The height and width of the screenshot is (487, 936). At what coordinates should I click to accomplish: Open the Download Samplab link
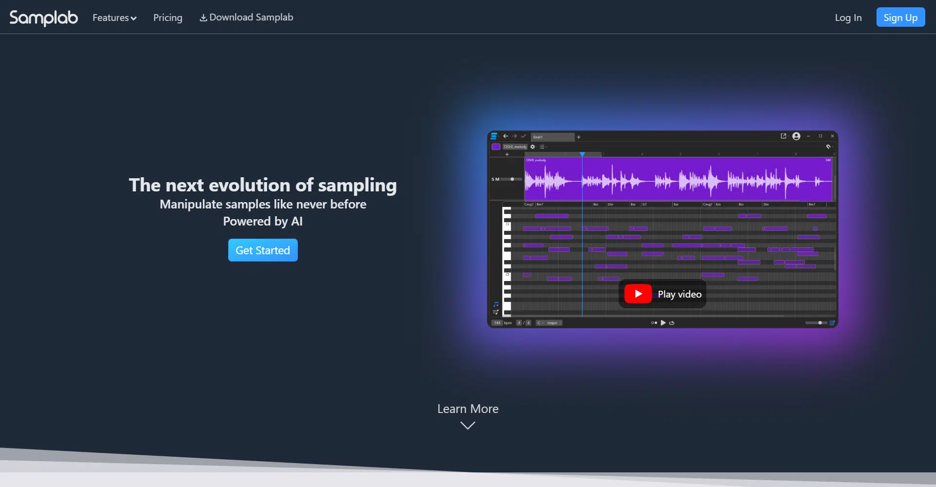[x=246, y=18]
